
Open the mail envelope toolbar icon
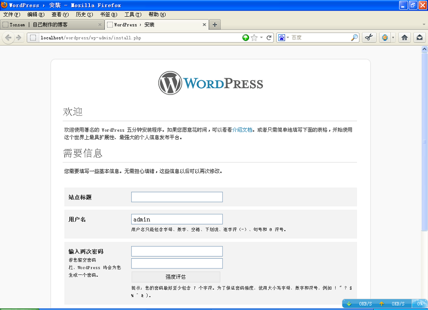point(419,38)
